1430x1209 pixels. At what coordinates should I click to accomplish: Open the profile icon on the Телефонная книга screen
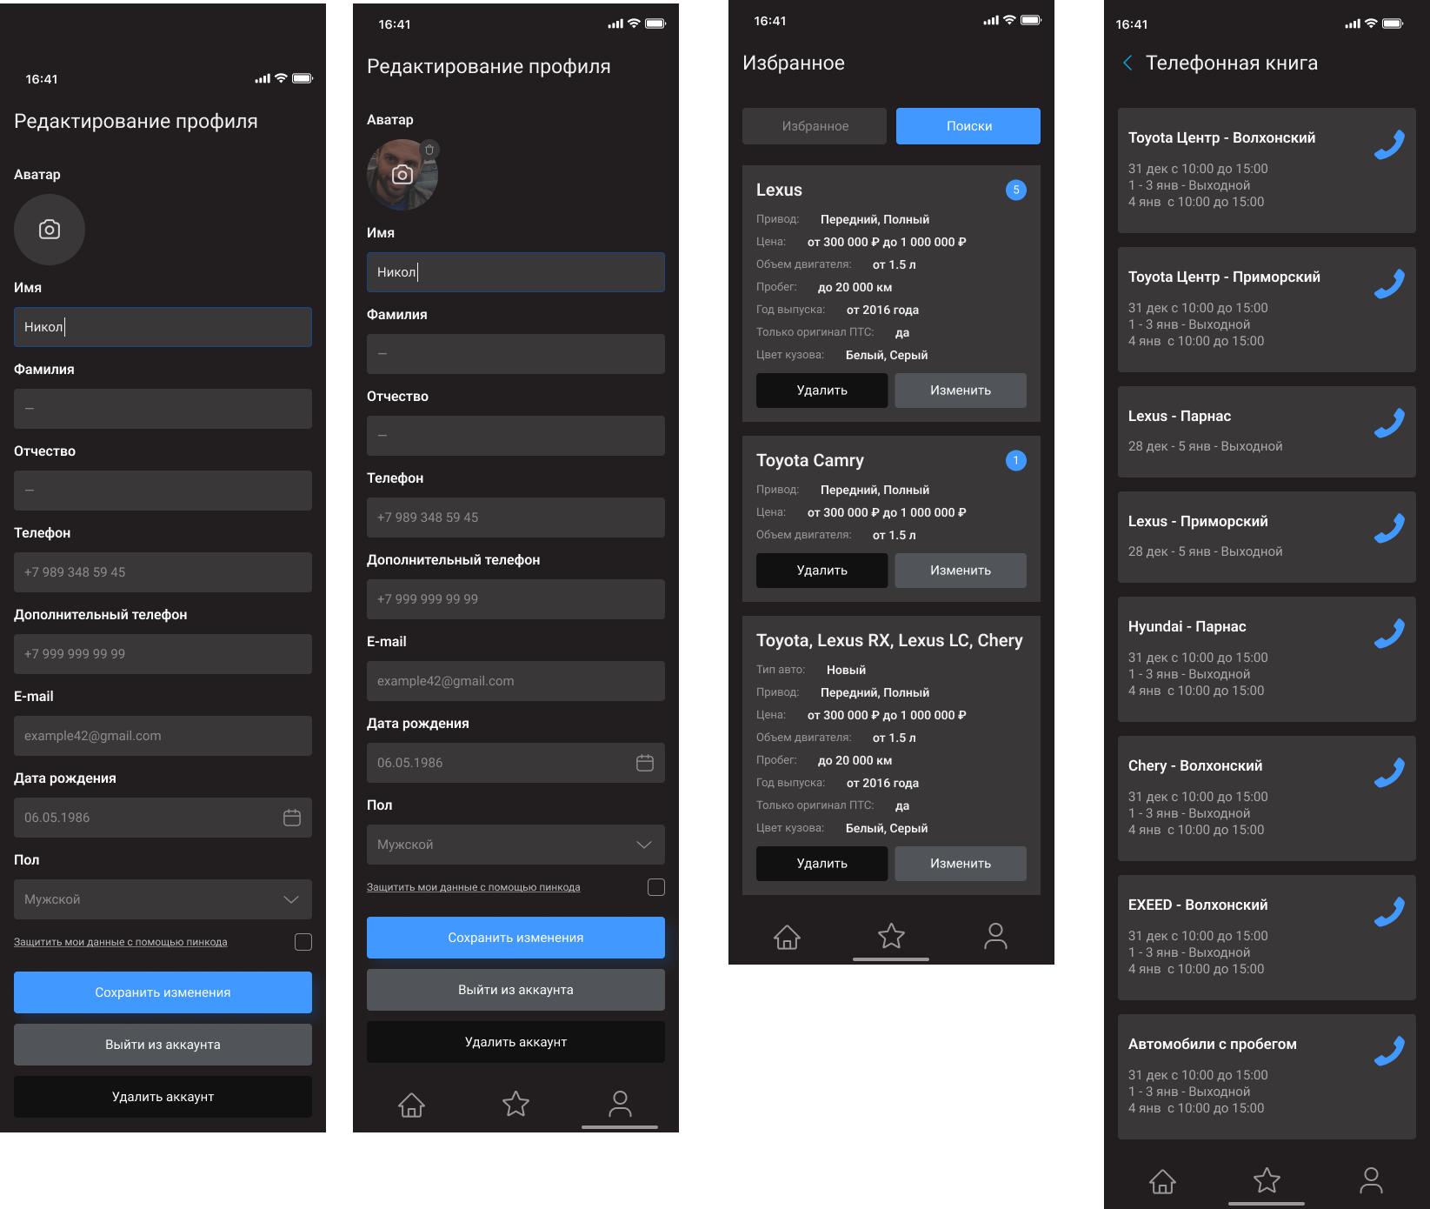pos(1371,1180)
